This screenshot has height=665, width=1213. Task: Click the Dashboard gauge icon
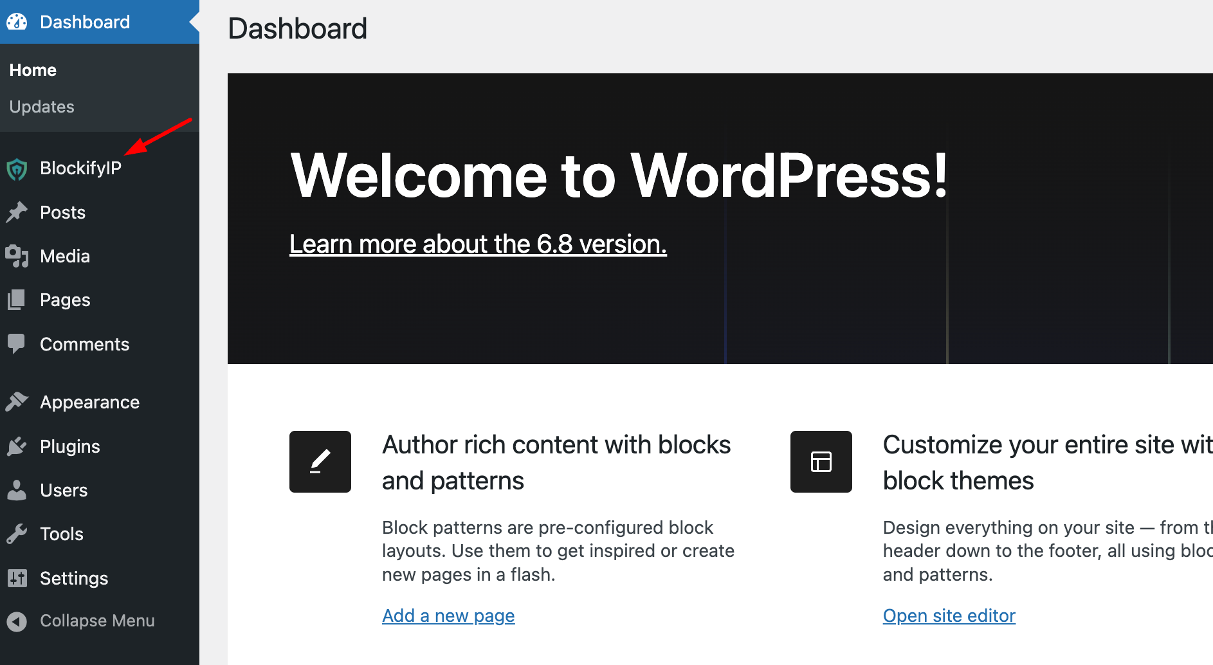click(17, 22)
